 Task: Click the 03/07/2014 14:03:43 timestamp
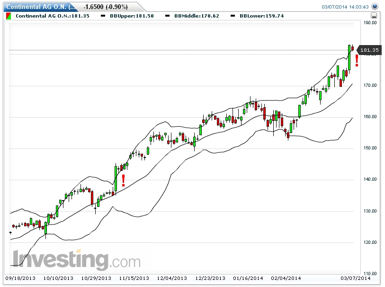(x=345, y=7)
